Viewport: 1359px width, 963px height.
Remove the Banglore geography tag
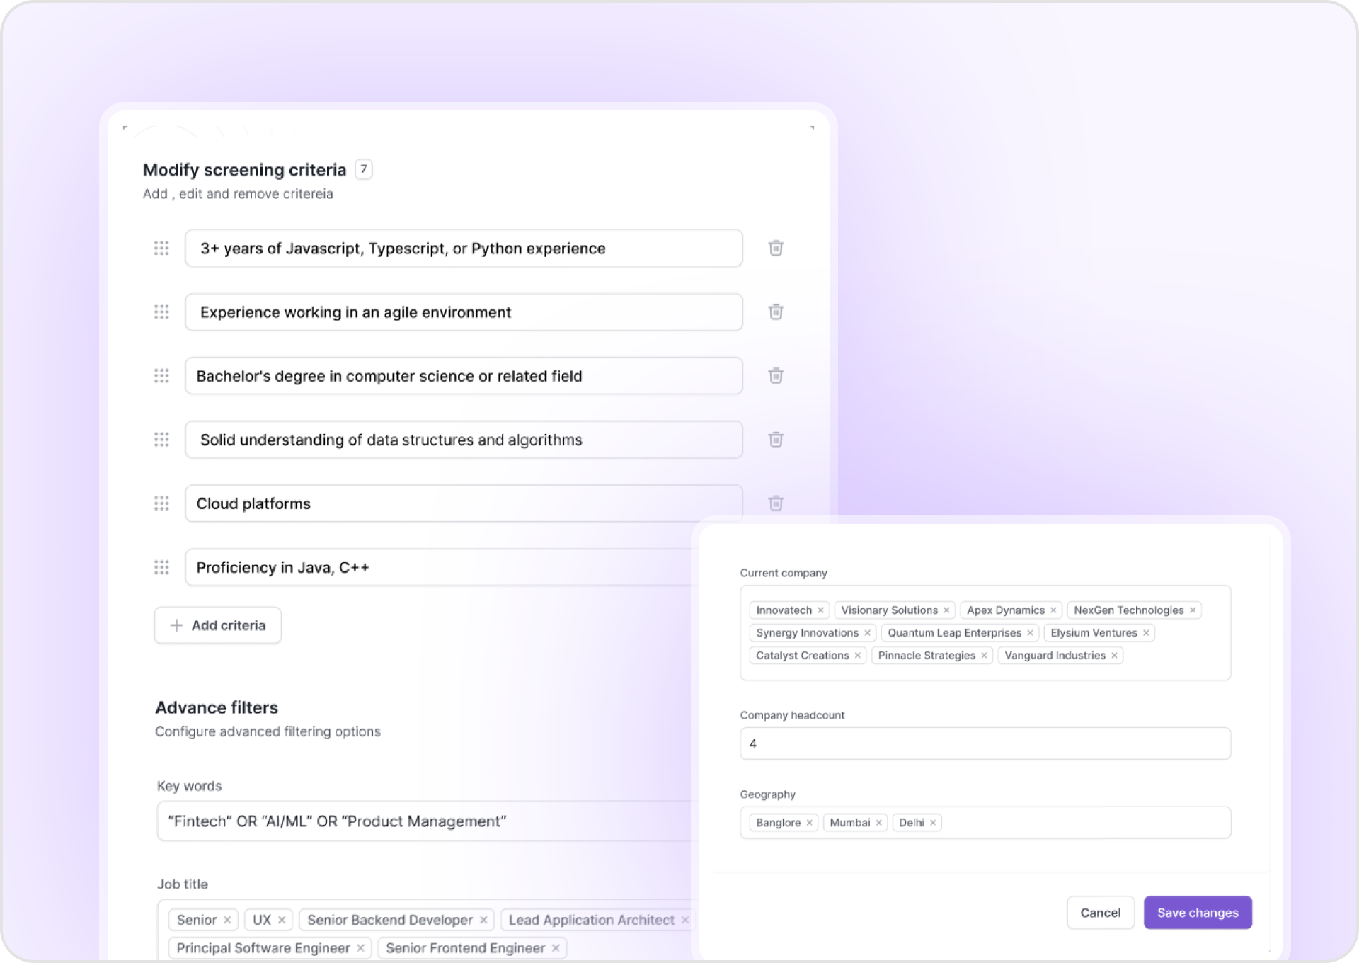point(809,823)
